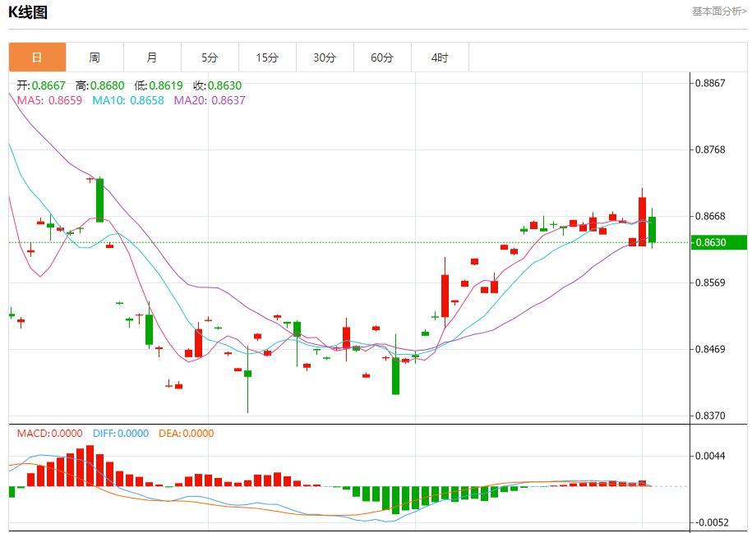Viewport: 752px width, 533px height.
Task: Select the 日 daily chart tab
Action: [38, 57]
